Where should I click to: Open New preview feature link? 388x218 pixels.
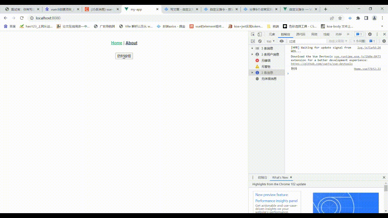tap(272, 195)
